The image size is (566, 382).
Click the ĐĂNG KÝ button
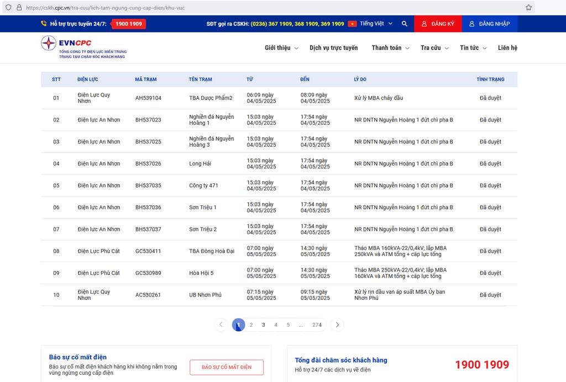click(x=438, y=24)
